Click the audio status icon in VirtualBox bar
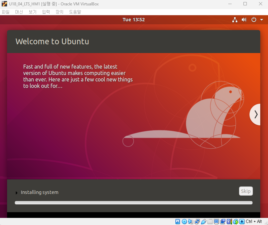The image size is (268, 225). 191,222
